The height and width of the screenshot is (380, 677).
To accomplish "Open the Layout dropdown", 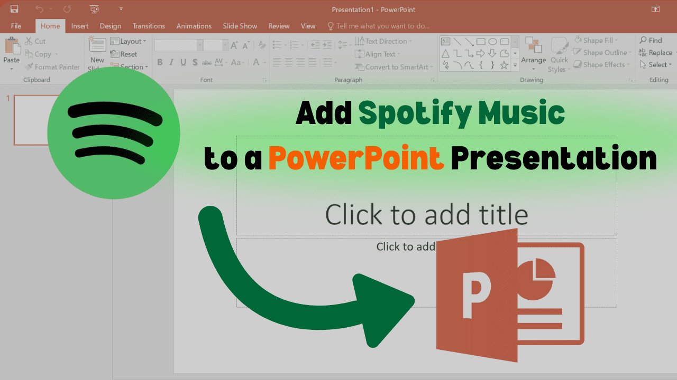I will tap(130, 41).
